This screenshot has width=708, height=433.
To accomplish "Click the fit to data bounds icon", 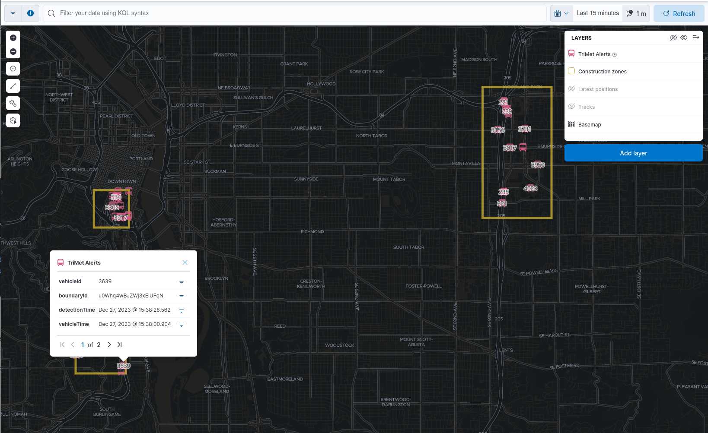I will pyautogui.click(x=13, y=85).
